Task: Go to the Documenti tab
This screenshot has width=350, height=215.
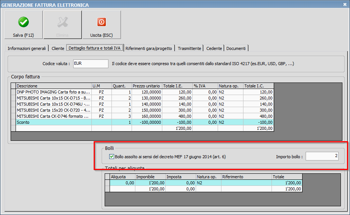Action: coord(236,48)
